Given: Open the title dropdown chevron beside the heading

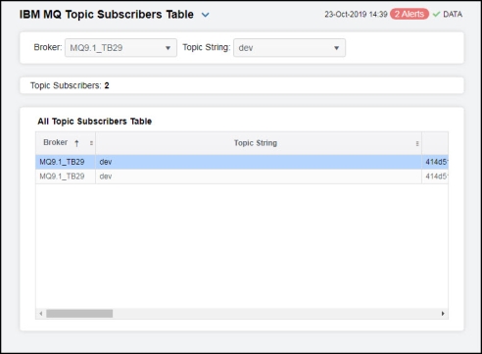Looking at the screenshot, I should (205, 15).
